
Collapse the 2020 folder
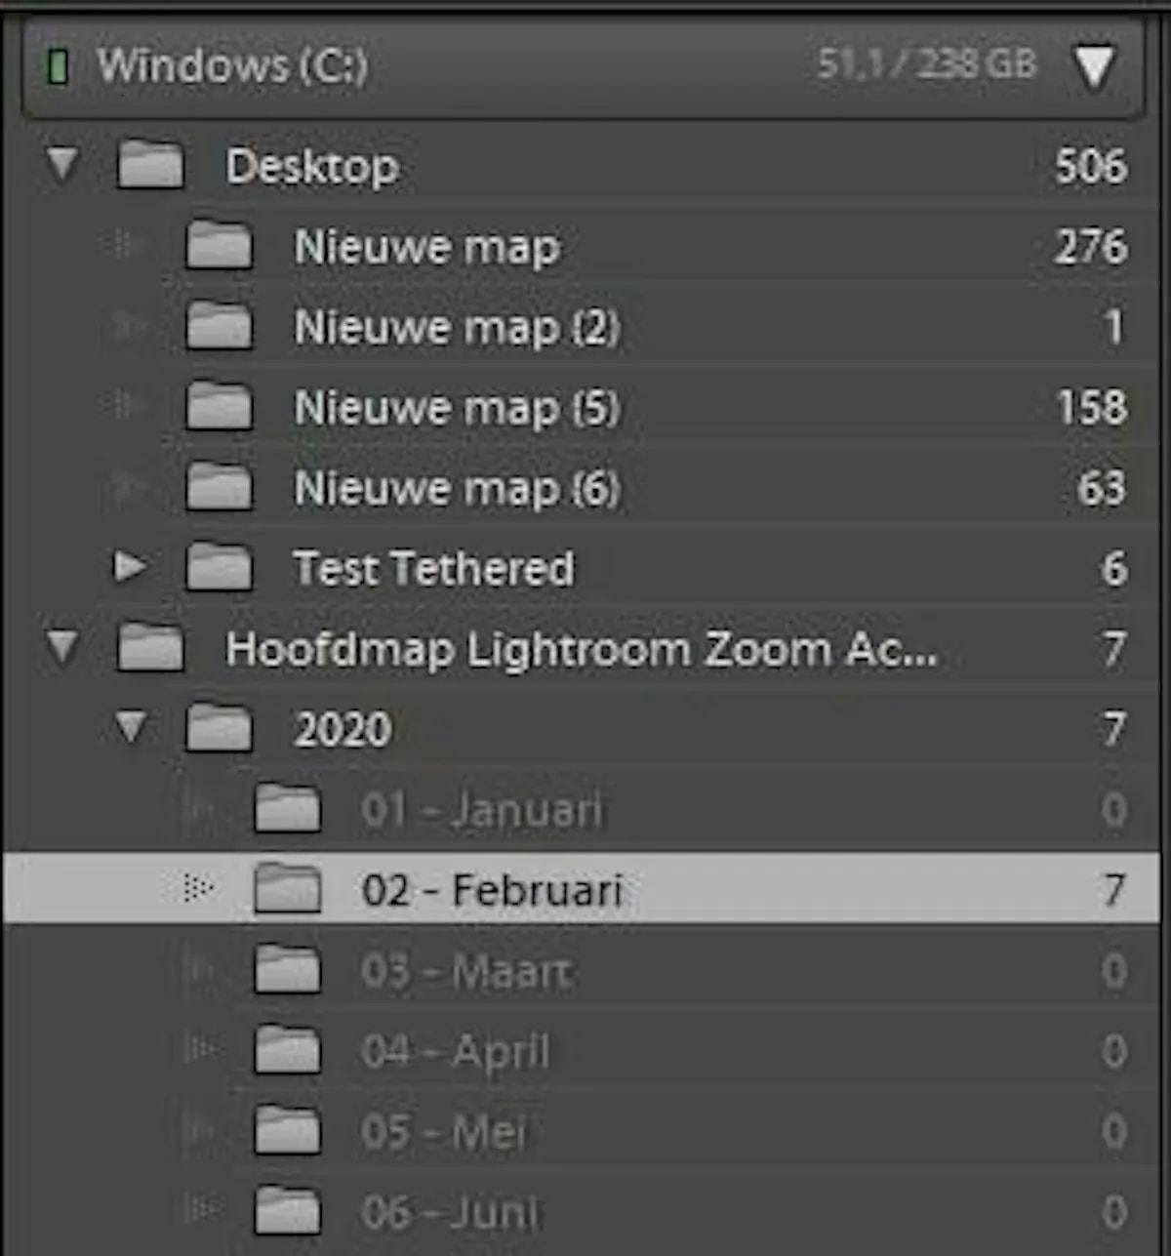point(131,728)
